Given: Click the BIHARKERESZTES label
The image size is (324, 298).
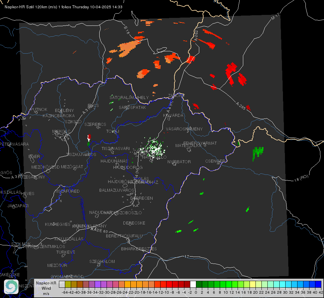Looking at the screenshot, I should (x=139, y=249).
